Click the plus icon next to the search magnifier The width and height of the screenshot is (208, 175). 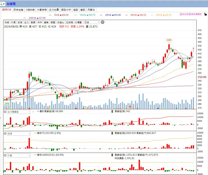[4, 4]
